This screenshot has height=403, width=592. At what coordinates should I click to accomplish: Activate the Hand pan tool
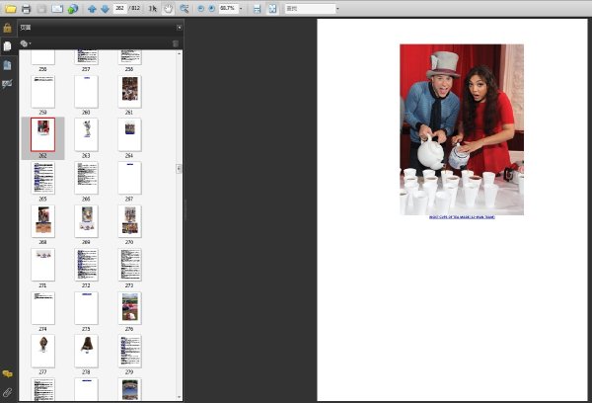tap(168, 8)
